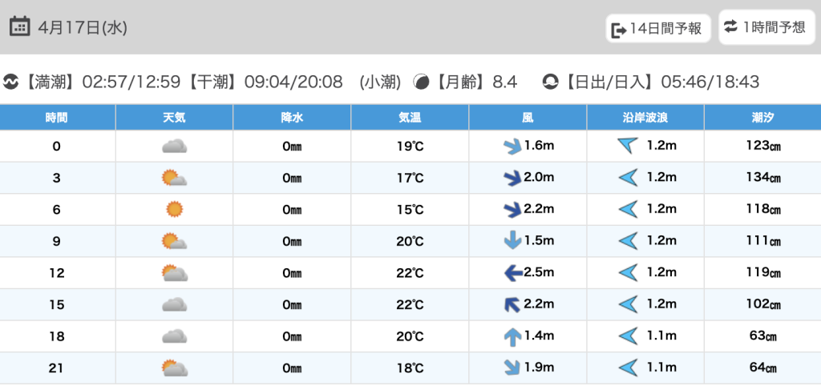Click the up wind arrow for 1.4m
The image size is (821, 386).
tap(512, 337)
